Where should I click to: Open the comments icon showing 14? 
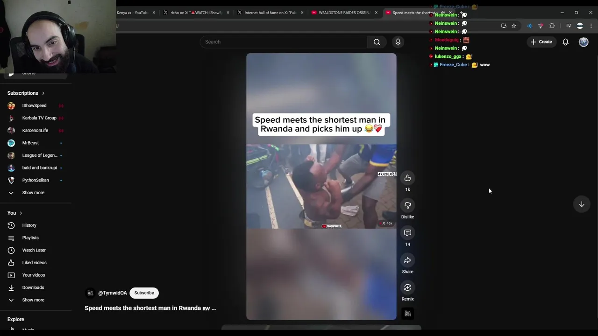407,233
